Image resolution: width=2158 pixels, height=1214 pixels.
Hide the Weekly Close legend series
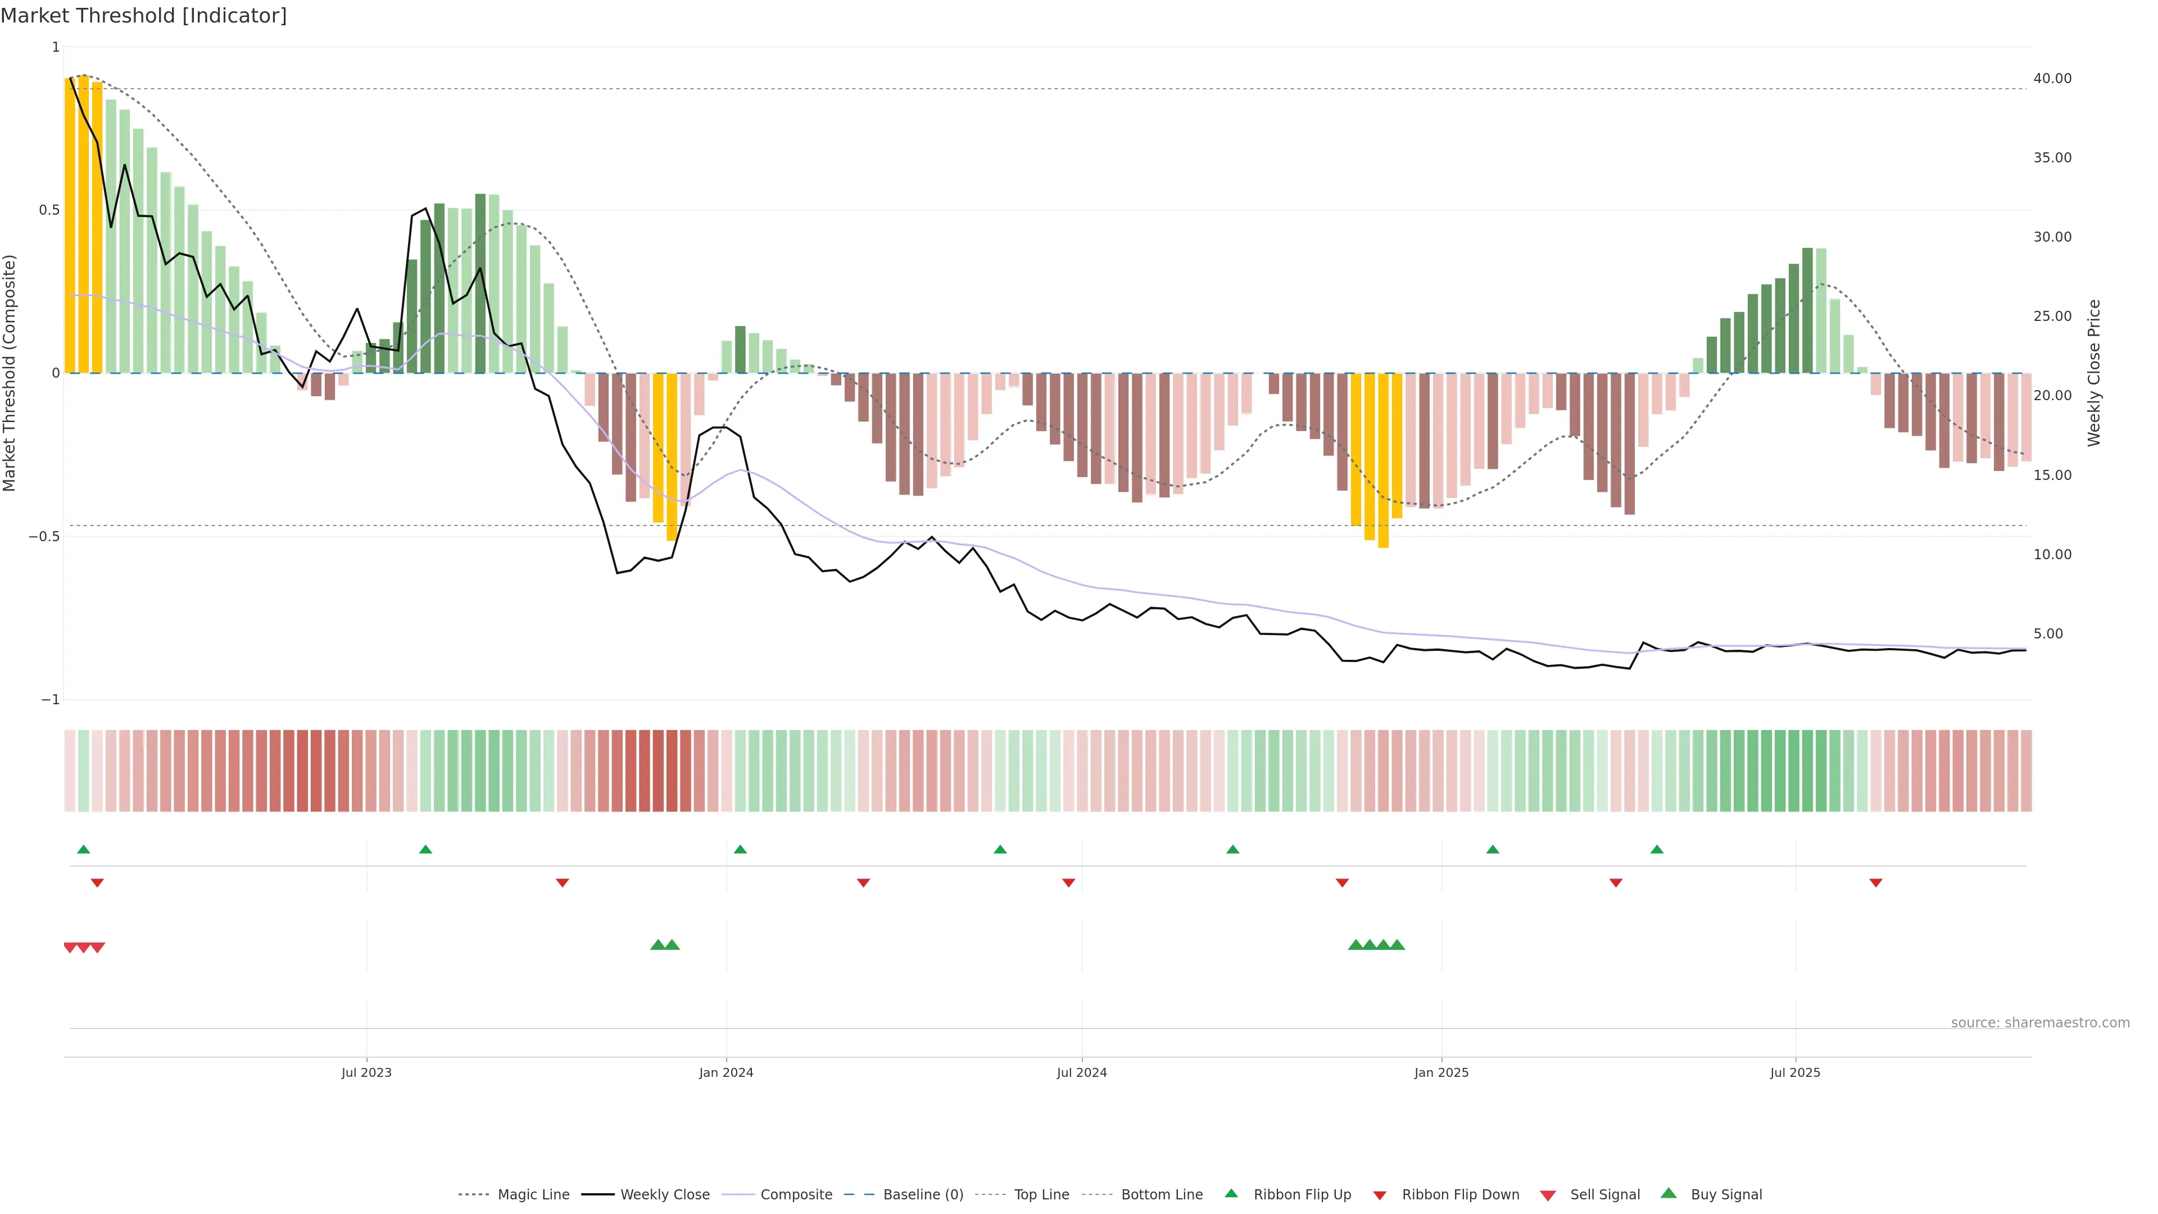tap(664, 1195)
